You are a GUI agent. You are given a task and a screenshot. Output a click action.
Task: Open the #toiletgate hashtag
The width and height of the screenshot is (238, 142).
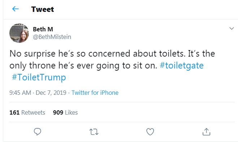181,66
